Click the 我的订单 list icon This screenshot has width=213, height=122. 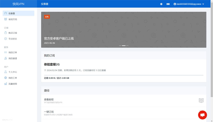[6, 52]
